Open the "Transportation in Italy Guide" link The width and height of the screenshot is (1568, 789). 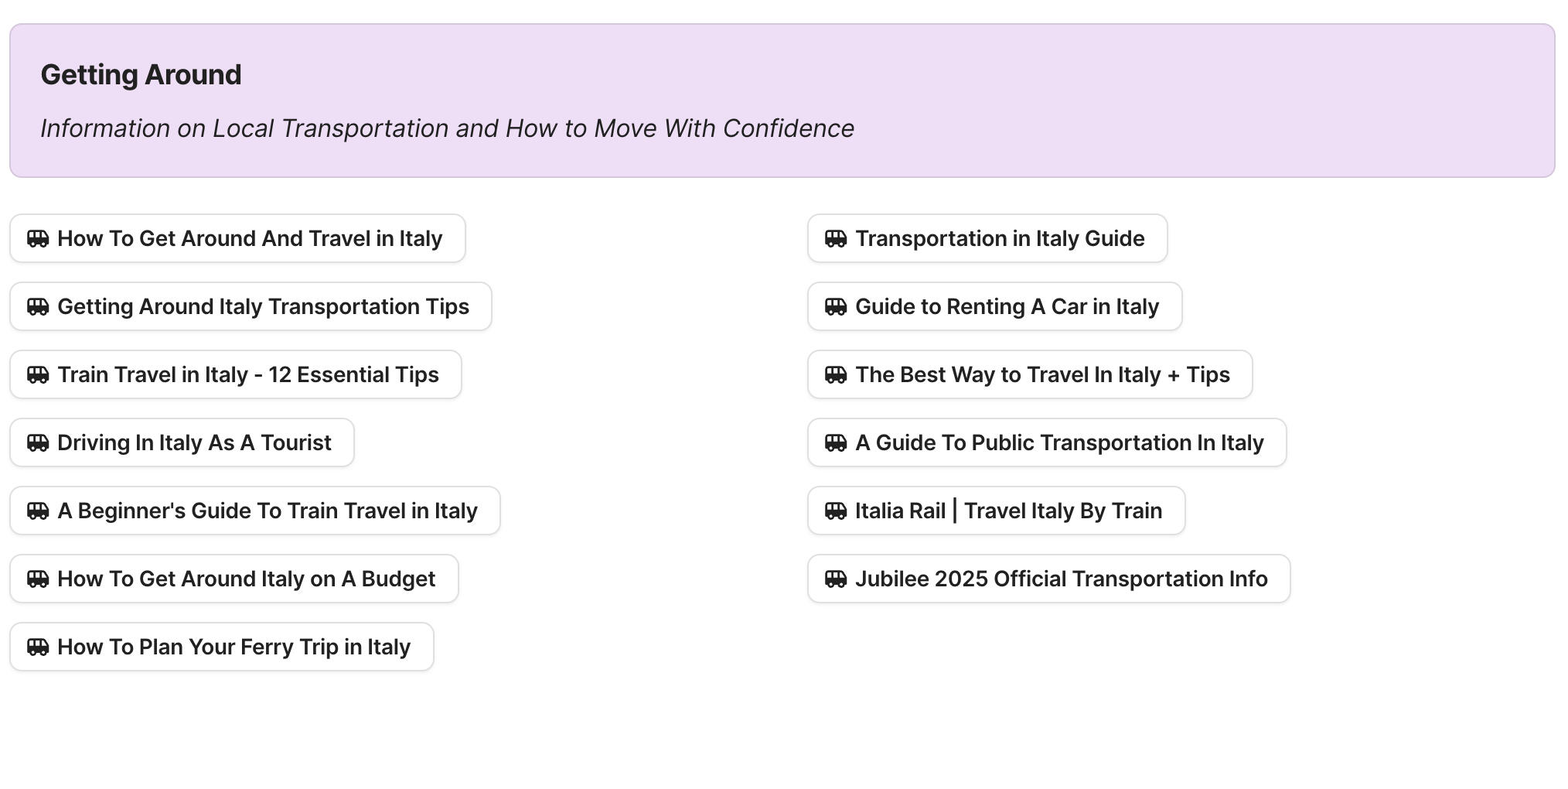(987, 238)
